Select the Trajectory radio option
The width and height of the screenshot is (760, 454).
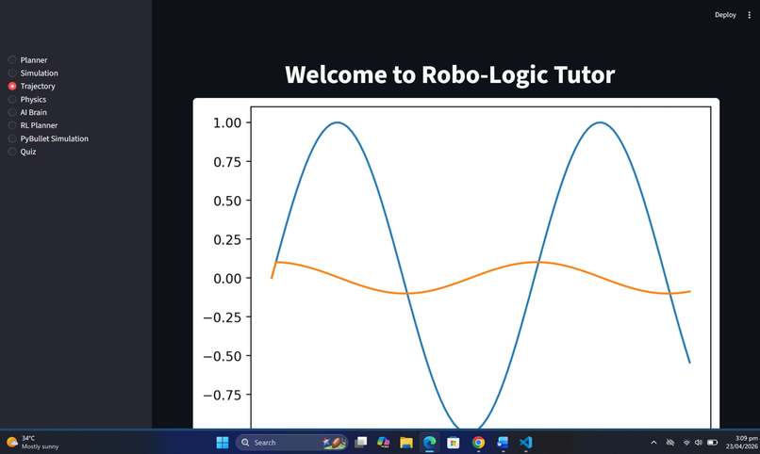[31, 86]
